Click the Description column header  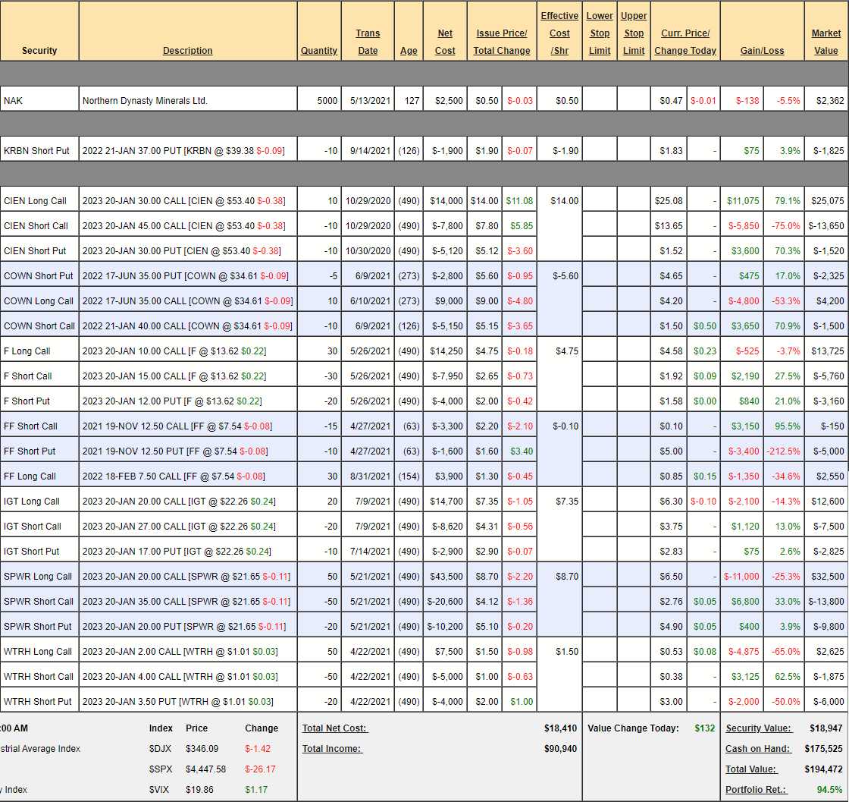(x=187, y=51)
